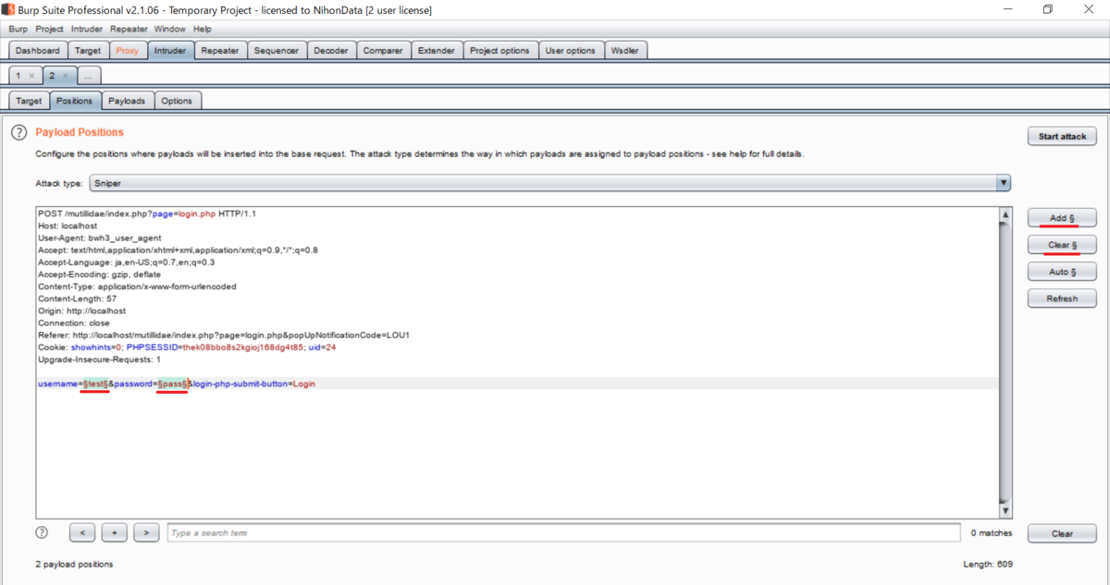Open the Project options tab

click(499, 51)
